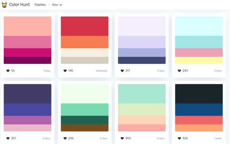Click the '6 days' date label
The width and height of the screenshot is (230, 144).
161,138
